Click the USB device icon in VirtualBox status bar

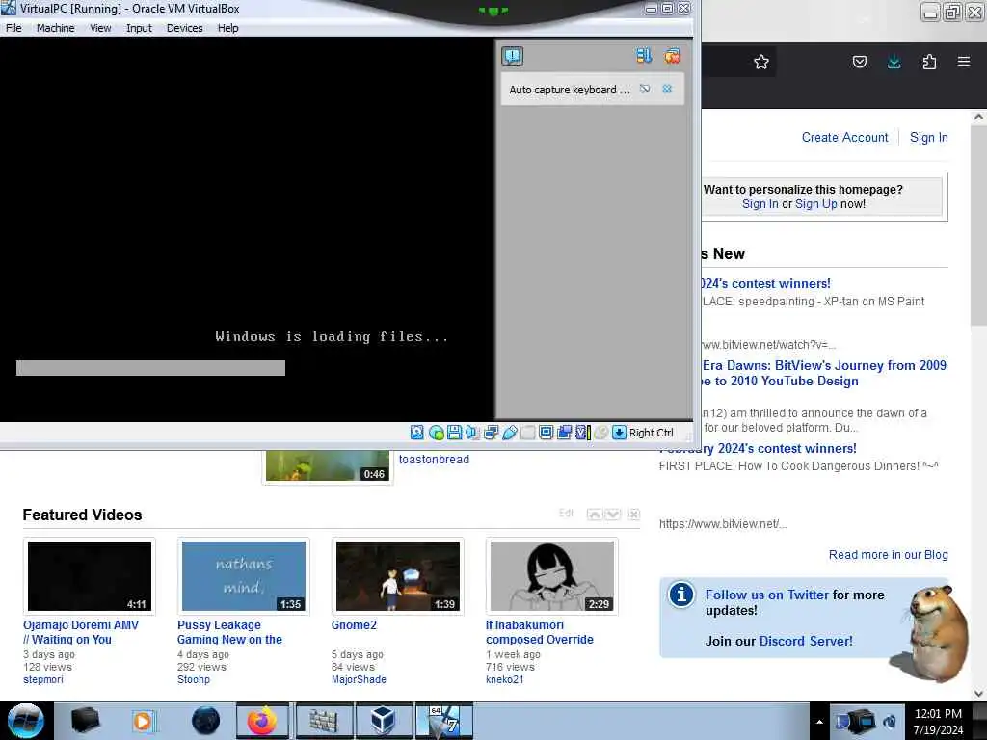509,433
